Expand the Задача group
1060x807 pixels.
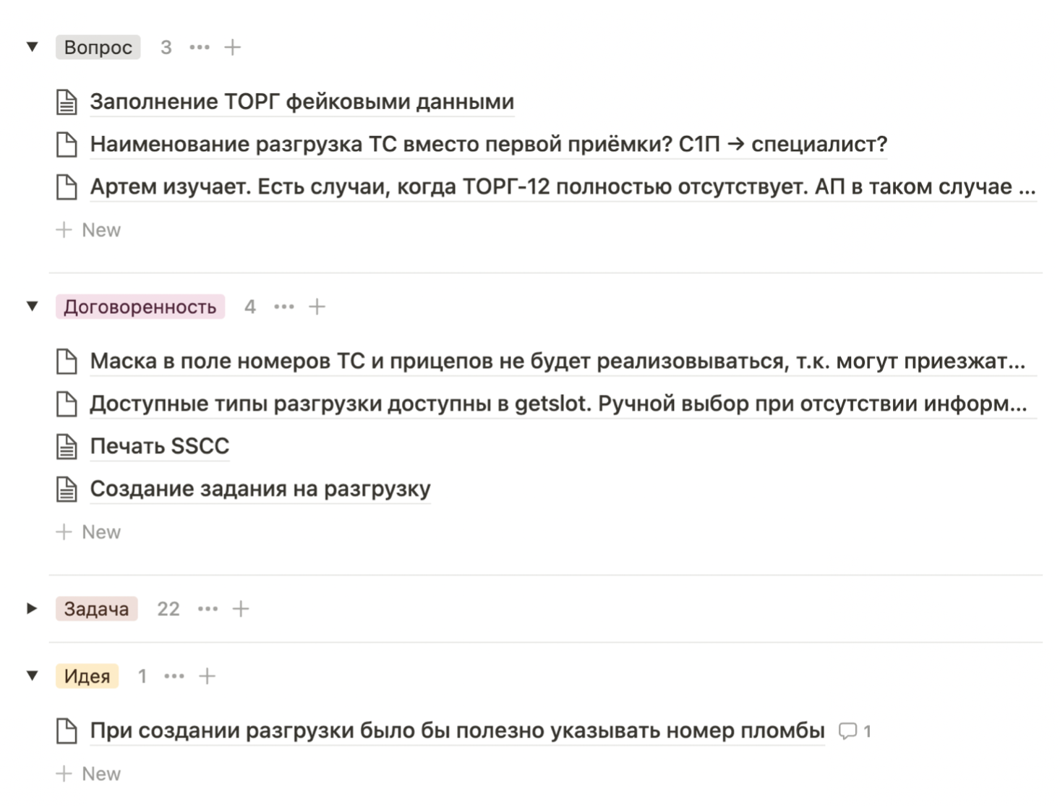(32, 609)
